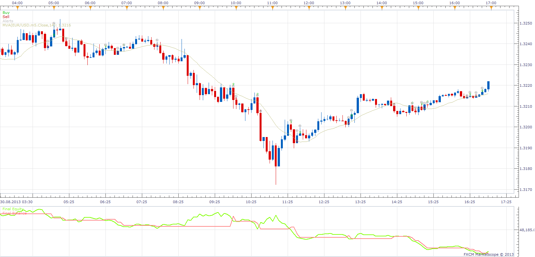
Task: Click the 48,185 equity axis value
Action: [x=527, y=230]
